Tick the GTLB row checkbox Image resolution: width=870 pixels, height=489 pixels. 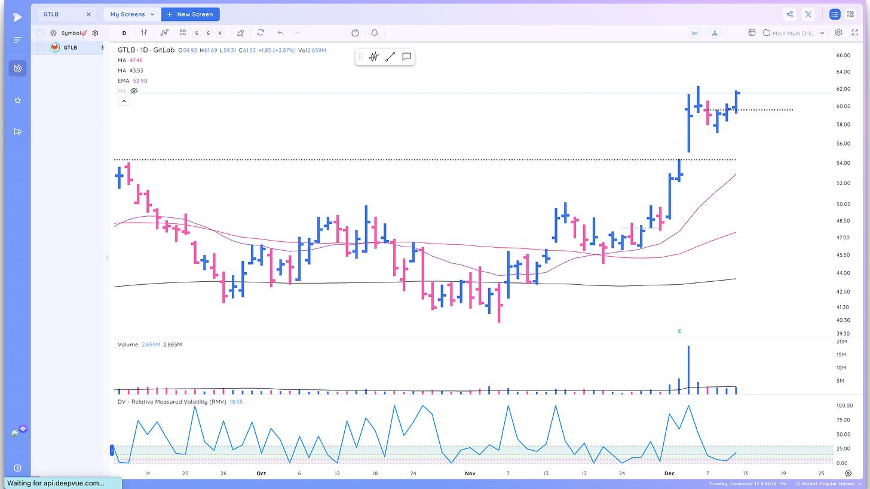pos(40,47)
